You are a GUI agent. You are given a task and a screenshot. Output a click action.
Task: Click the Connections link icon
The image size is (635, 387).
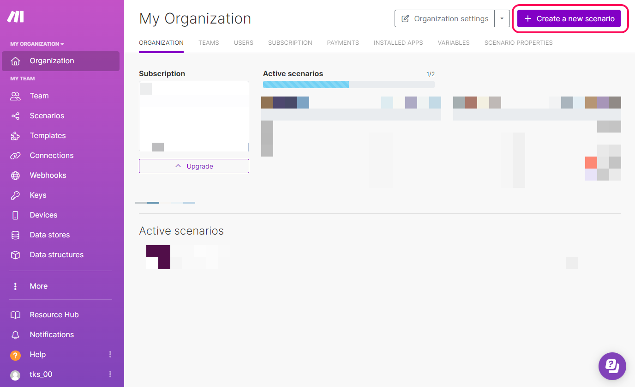click(16, 156)
